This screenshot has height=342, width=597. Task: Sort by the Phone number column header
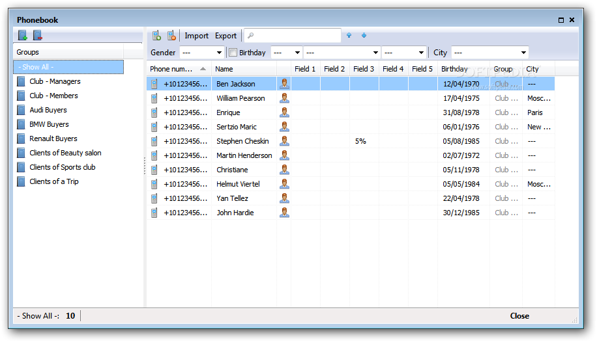(179, 69)
